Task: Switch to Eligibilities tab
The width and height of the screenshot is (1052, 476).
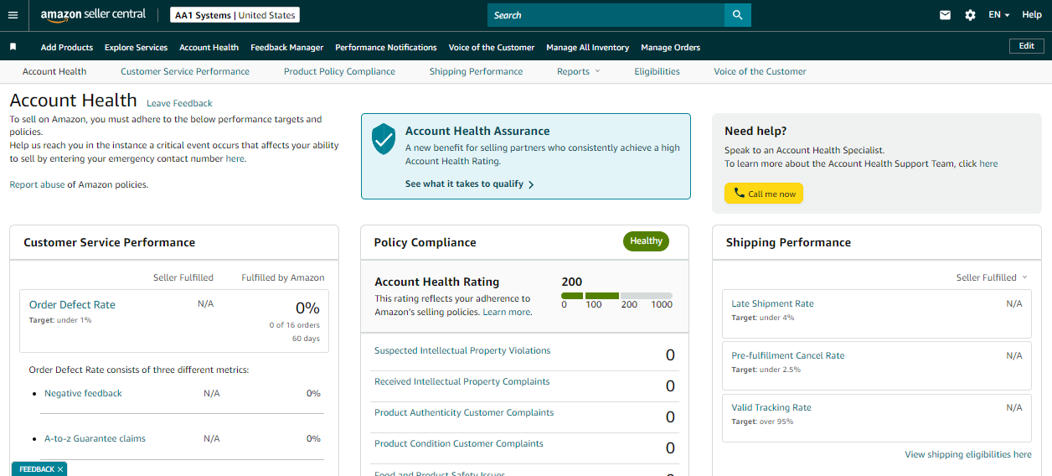Action: pyautogui.click(x=657, y=71)
